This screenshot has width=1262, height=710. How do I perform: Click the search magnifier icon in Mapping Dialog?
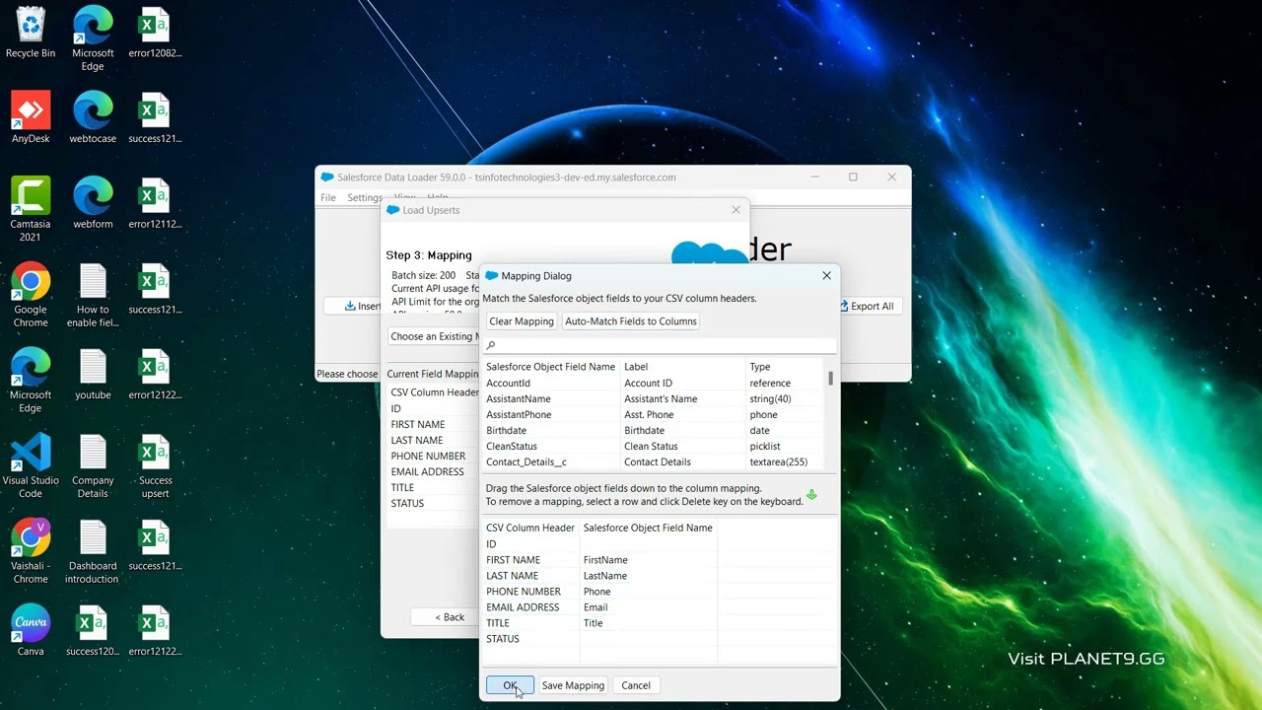click(491, 345)
